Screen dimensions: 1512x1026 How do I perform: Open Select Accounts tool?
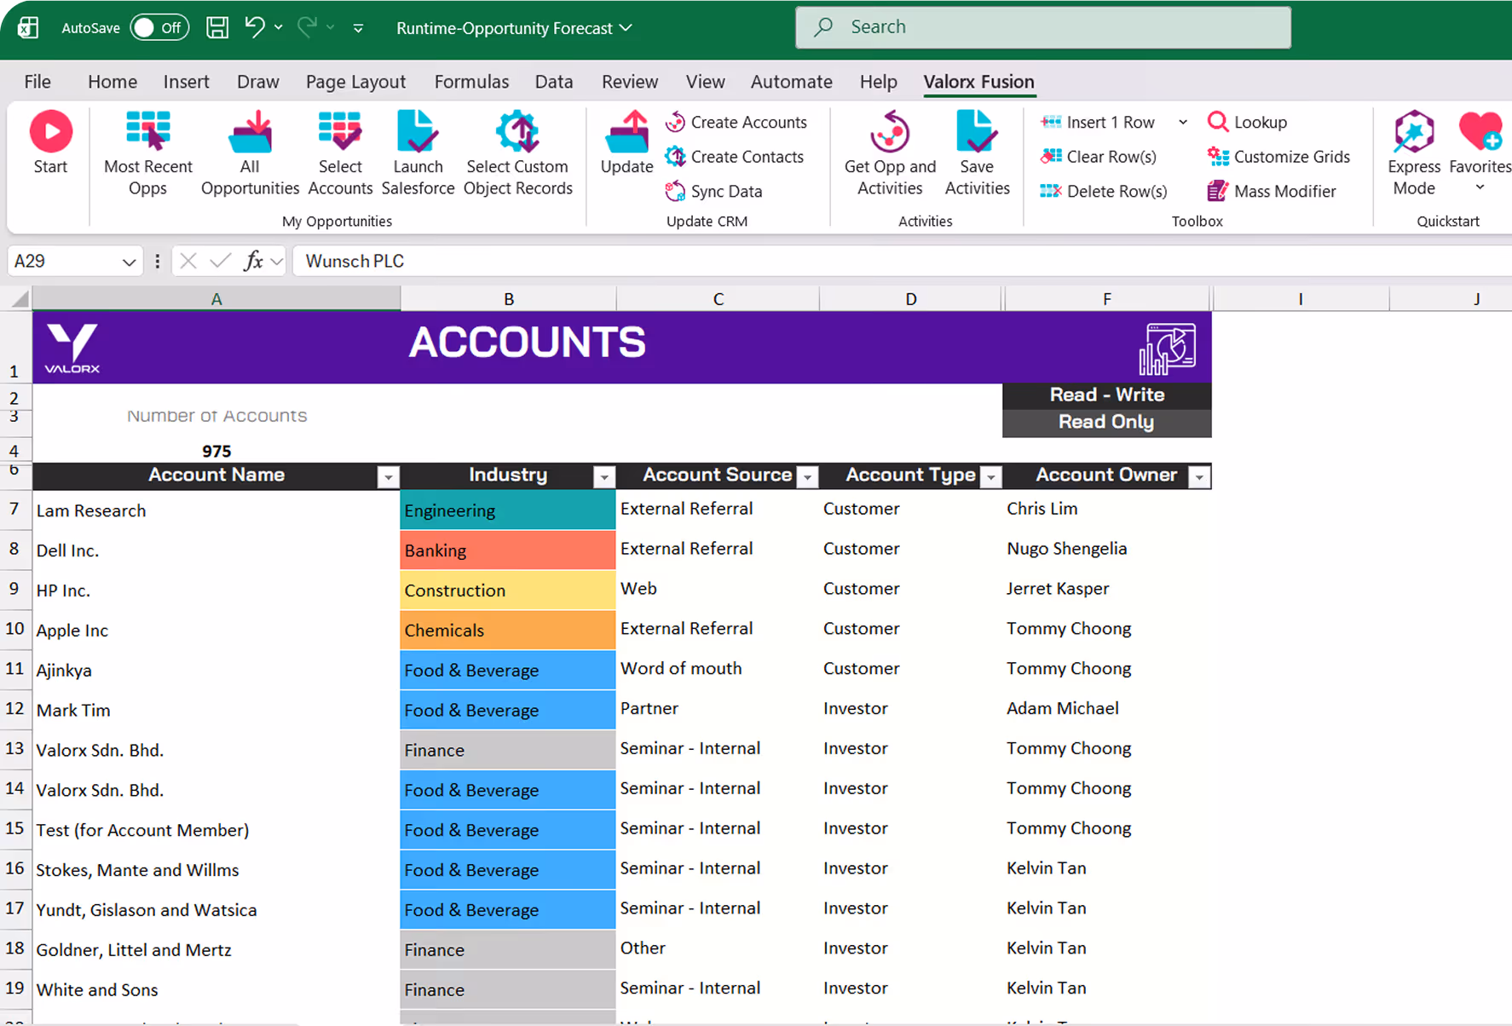pyautogui.click(x=340, y=153)
